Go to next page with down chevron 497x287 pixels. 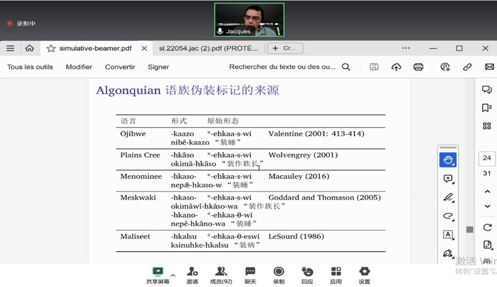(x=487, y=206)
